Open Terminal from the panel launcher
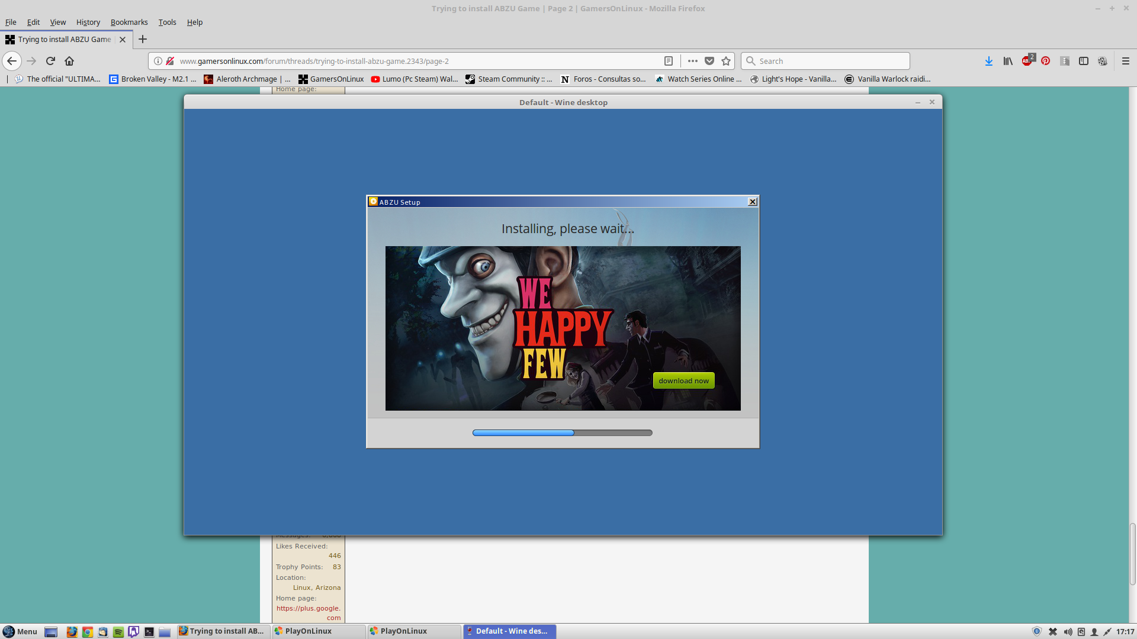The height and width of the screenshot is (639, 1137). click(149, 631)
